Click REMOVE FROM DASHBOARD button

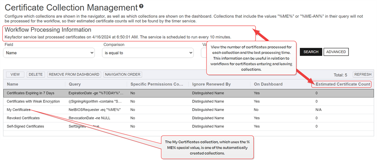(74, 74)
